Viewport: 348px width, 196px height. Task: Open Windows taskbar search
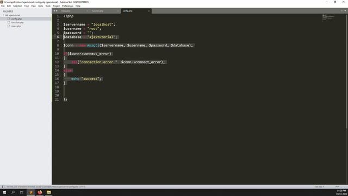point(13,192)
